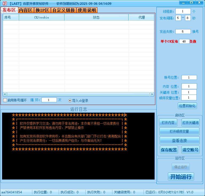The image size is (205, 196).
Task: Click the 开始运行 button
Action: coord(181,177)
